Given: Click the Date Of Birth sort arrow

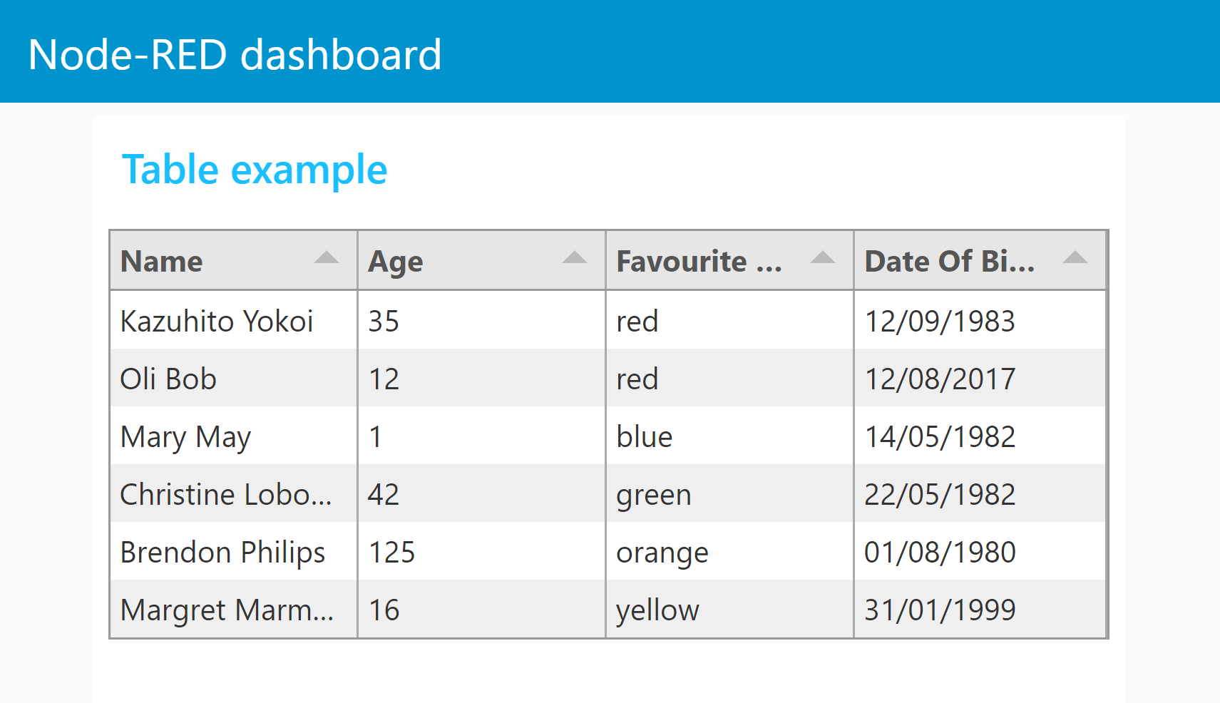Looking at the screenshot, I should pos(1075,258).
